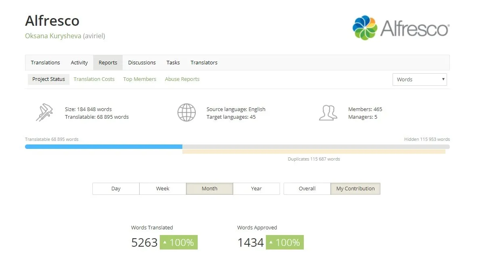Select the Project Status sub-tab
489x266 pixels.
(x=48, y=79)
